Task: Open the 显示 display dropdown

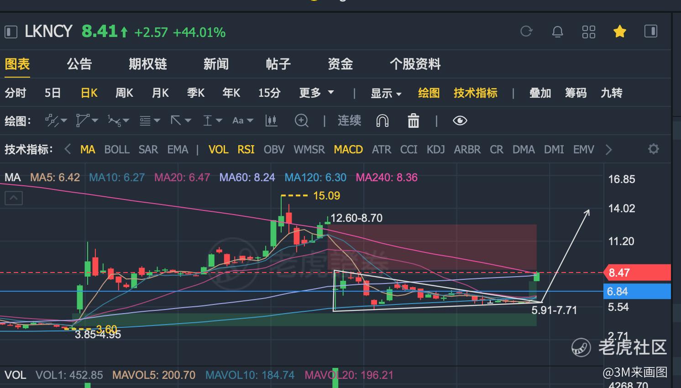Action: (386, 93)
